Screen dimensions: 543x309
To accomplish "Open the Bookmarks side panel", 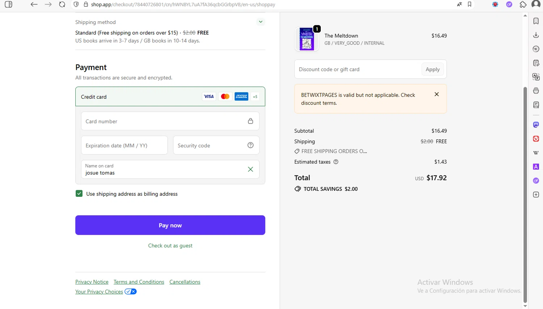I will coord(536,21).
